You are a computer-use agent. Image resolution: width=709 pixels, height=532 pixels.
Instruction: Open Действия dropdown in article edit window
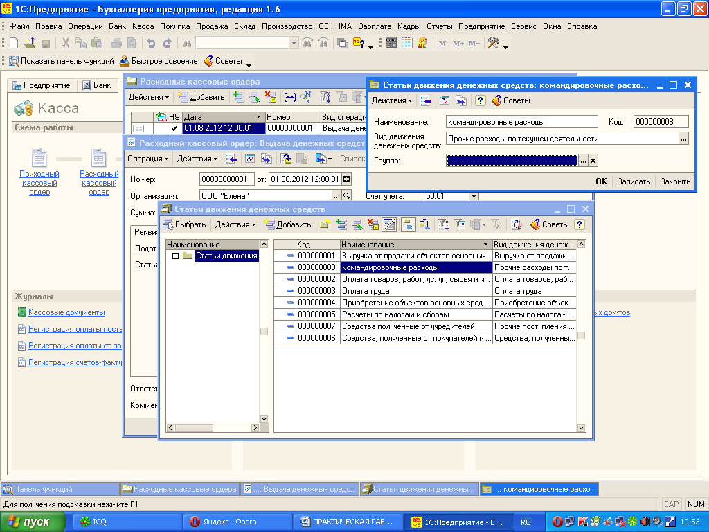(x=392, y=100)
